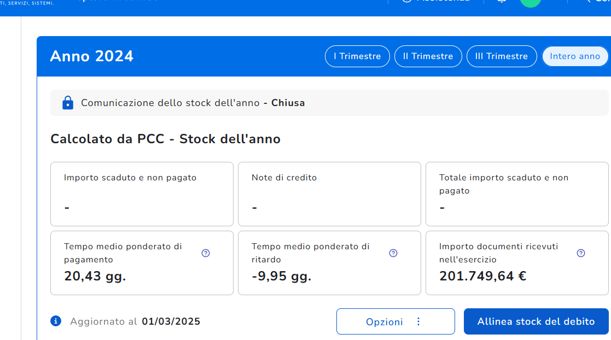
Task: Open the notifications bell in the header
Action: (502, 2)
